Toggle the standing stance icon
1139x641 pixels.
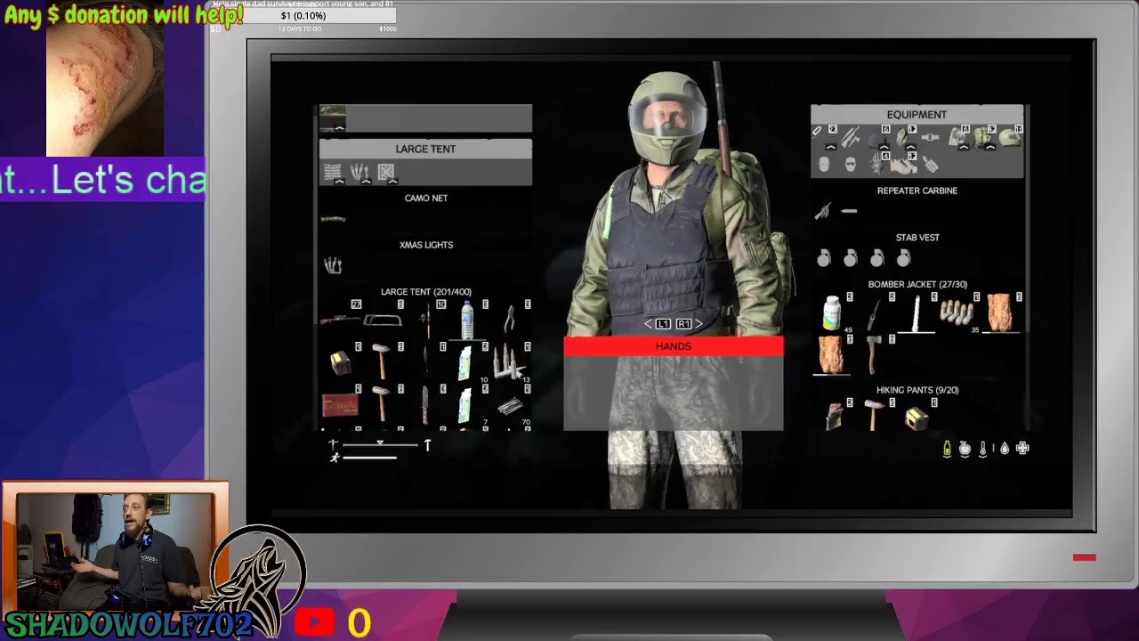pos(427,444)
